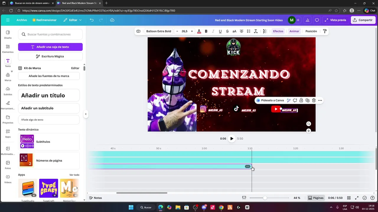
Task: Click the zoom slider handle
Action: point(265,198)
